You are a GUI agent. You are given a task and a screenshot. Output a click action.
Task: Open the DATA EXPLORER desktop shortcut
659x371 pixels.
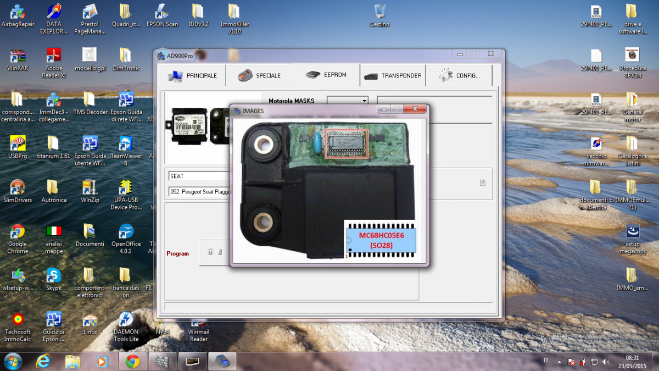pyautogui.click(x=54, y=18)
